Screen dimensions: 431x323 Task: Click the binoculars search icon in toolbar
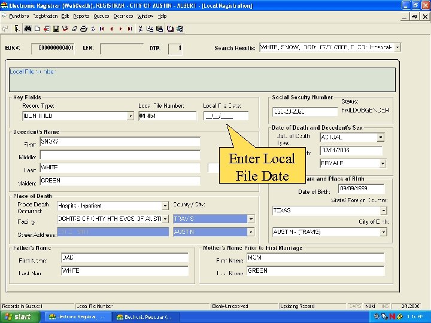(x=28, y=28)
